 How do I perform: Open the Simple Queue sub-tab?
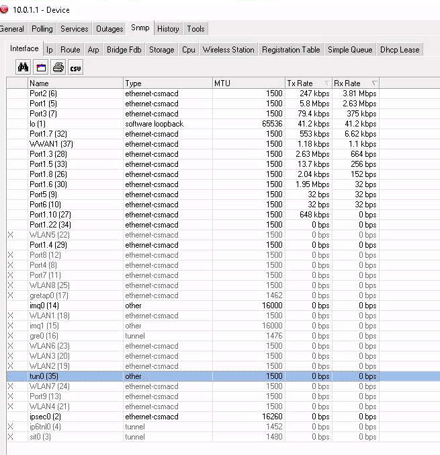click(x=350, y=50)
